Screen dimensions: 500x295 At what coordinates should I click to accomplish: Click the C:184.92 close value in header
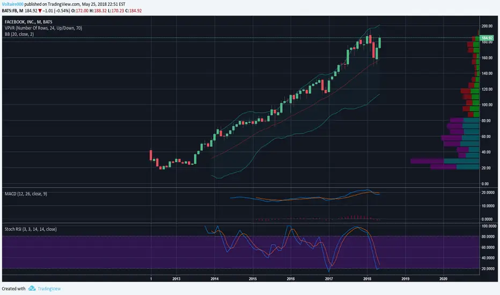coord(133,11)
